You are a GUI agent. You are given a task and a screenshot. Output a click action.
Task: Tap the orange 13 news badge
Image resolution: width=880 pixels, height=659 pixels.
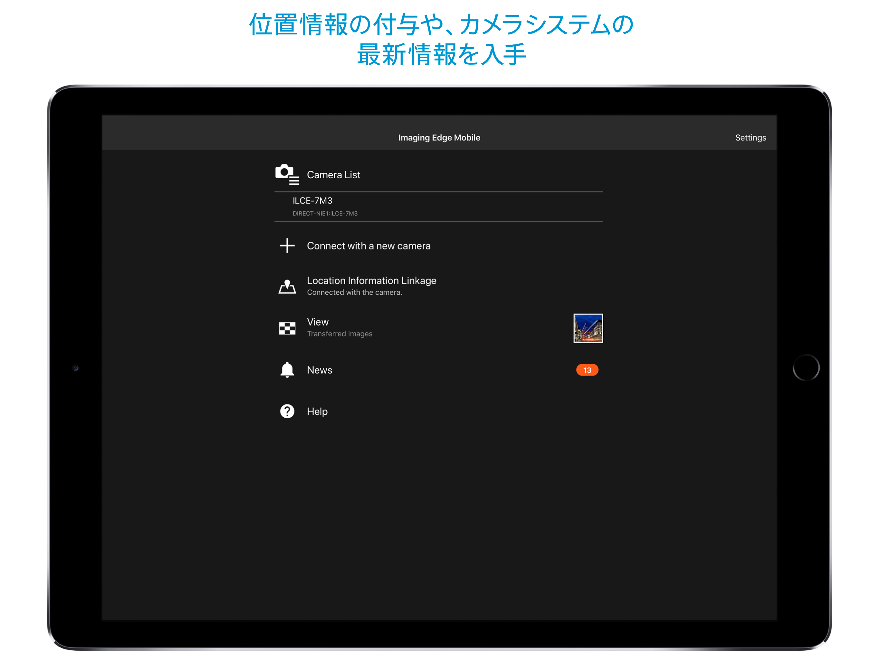click(x=587, y=370)
